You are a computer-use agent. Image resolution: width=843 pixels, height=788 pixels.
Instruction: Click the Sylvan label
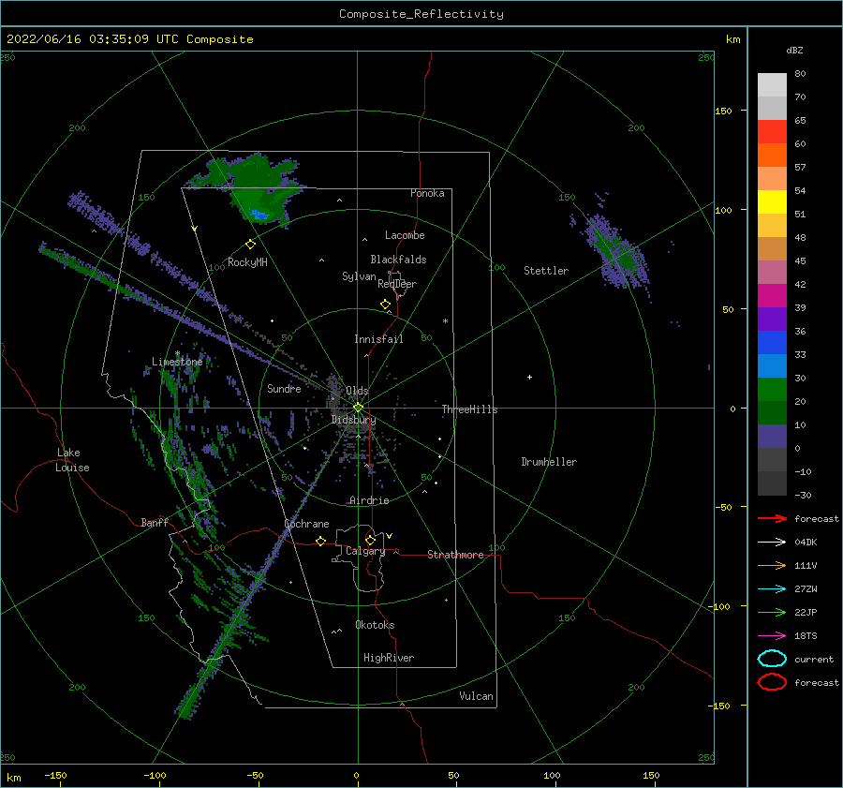coord(359,276)
